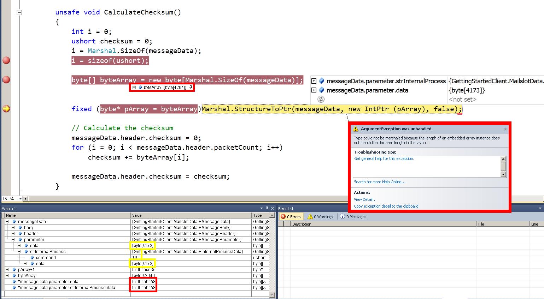
Task: Expand the pArray+1 watch entry
Action: tap(7, 270)
